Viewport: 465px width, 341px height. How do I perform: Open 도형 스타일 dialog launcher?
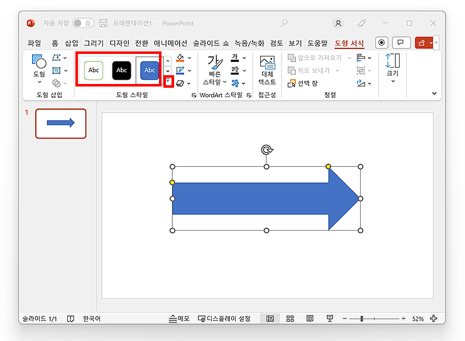coord(194,95)
